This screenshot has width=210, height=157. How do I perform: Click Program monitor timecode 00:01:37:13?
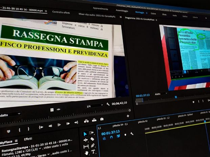point(143,96)
